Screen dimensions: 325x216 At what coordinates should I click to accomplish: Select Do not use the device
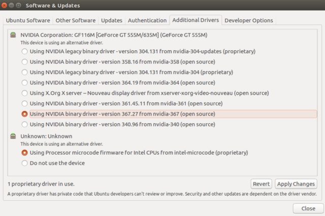point(24,163)
